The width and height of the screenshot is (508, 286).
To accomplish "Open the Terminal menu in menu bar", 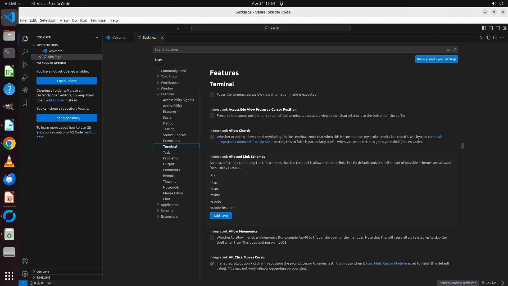I will click(98, 20).
